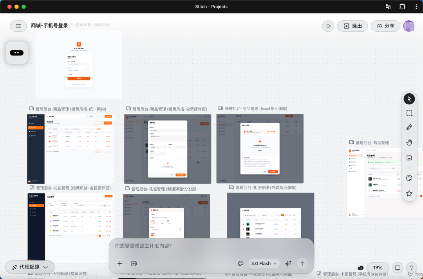Open the 关联商品弹窗 screen thumbnail

coord(271,216)
